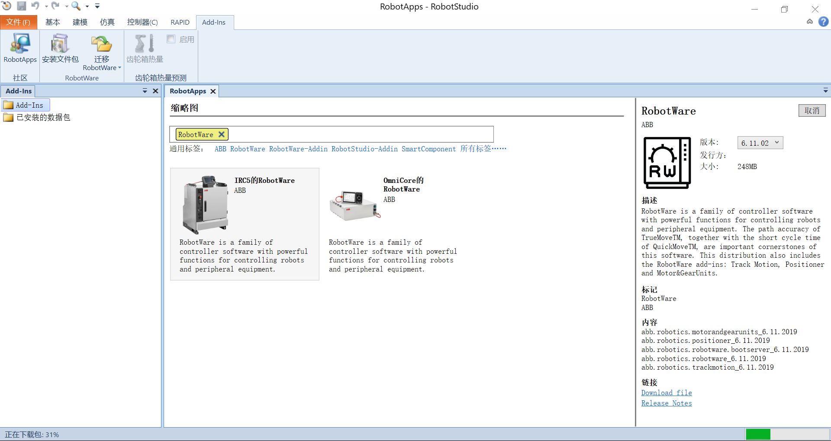Image resolution: width=831 pixels, height=441 pixels.
Task: Open the version 6.11.02 dropdown
Action: coord(760,143)
